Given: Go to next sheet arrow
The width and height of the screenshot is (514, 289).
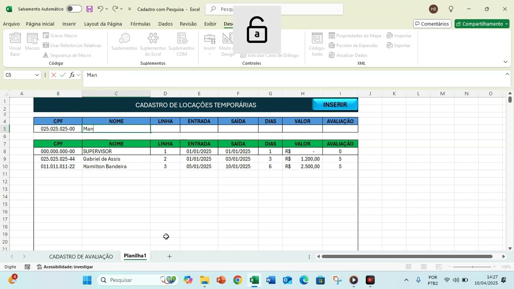Looking at the screenshot, I should tap(24, 256).
